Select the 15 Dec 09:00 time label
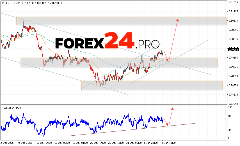The width and height of the screenshot is (240, 146). [62, 143]
